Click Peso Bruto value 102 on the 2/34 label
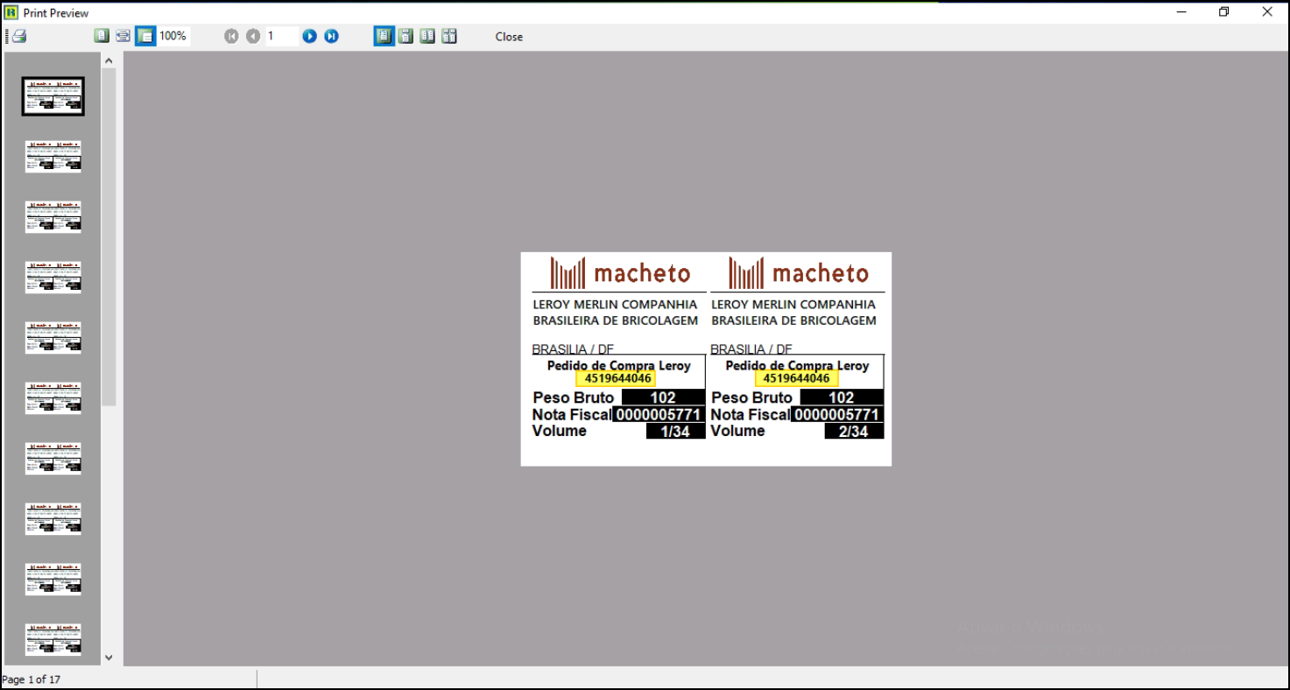This screenshot has width=1290, height=690. pos(842,398)
